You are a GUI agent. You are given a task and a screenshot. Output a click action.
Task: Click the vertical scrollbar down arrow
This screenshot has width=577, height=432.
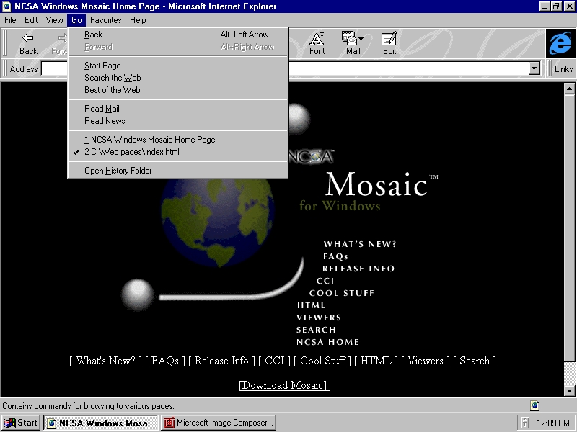click(x=569, y=390)
